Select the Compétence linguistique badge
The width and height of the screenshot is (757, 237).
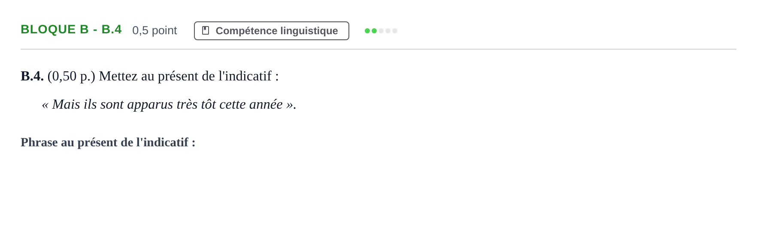(x=272, y=31)
